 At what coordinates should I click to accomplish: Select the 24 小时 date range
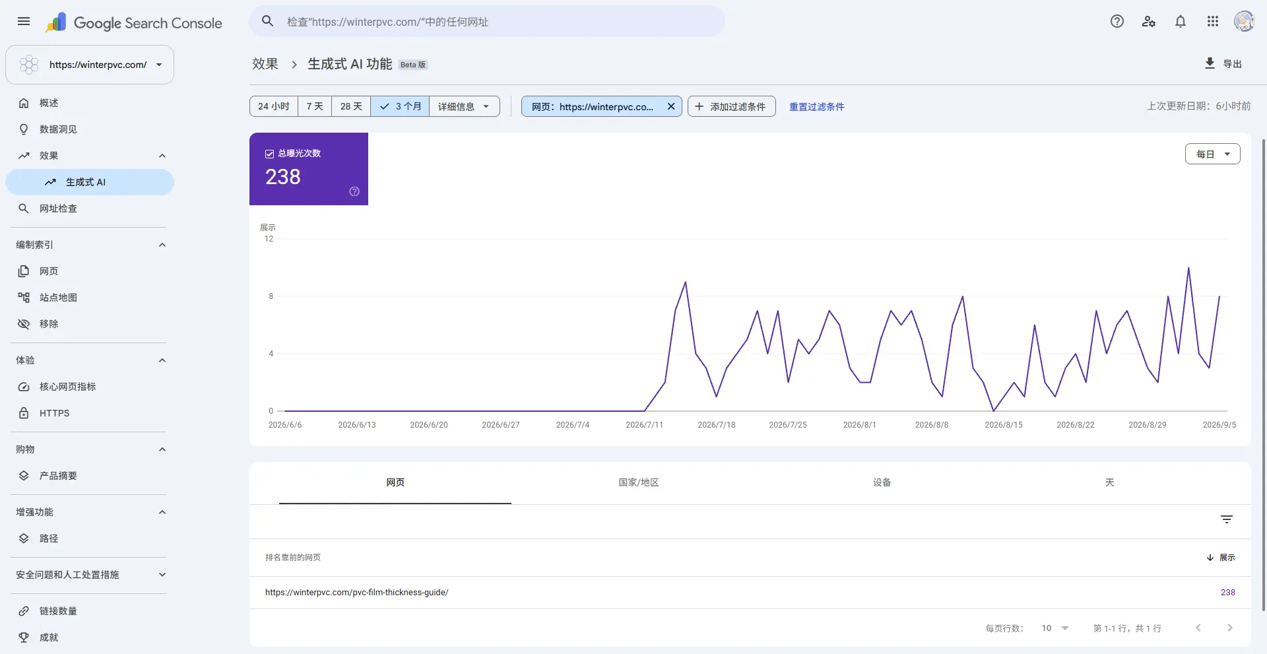tap(274, 106)
